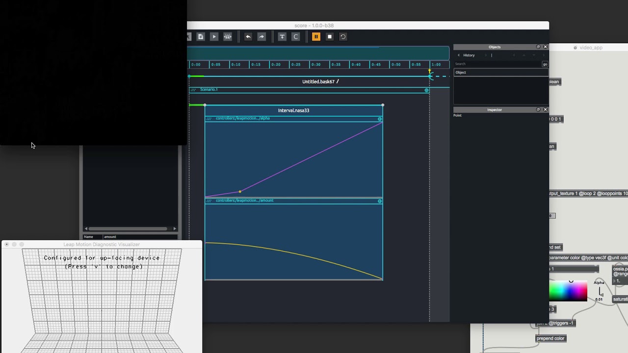Pick a color in Max color spectrum
The image size is (628, 353).
tap(568, 291)
